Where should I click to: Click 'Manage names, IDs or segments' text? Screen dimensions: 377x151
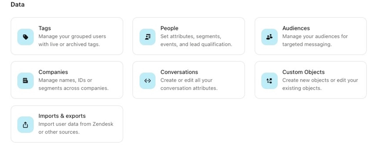point(73,84)
